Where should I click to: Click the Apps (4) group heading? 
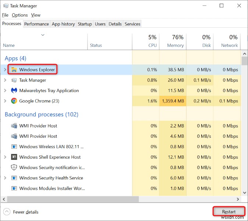point(15,59)
